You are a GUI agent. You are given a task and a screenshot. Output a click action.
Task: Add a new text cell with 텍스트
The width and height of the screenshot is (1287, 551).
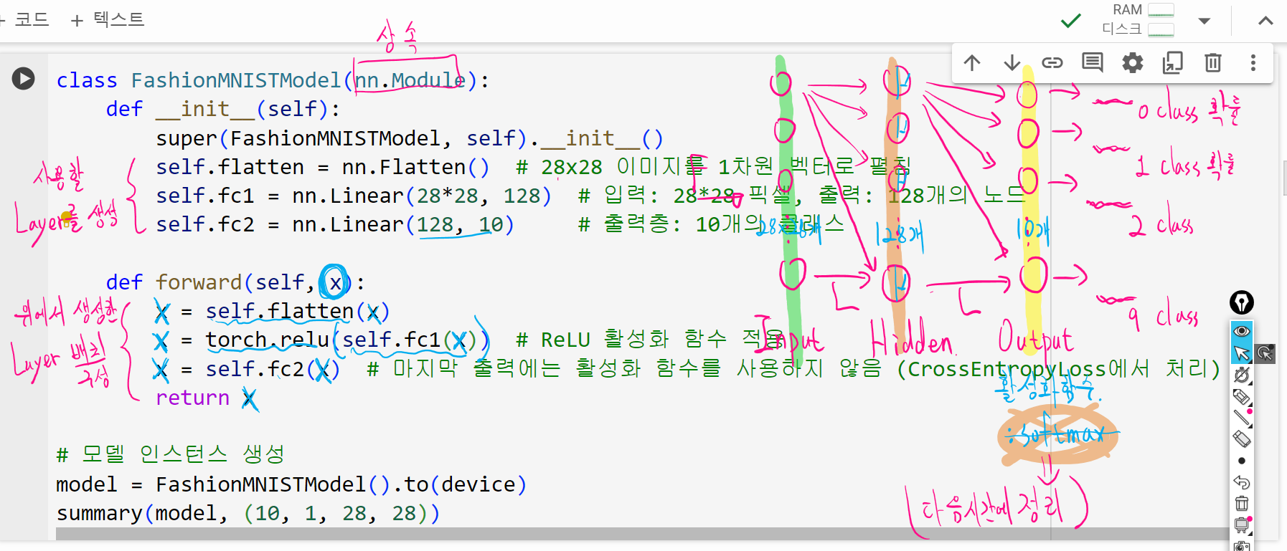pos(108,19)
